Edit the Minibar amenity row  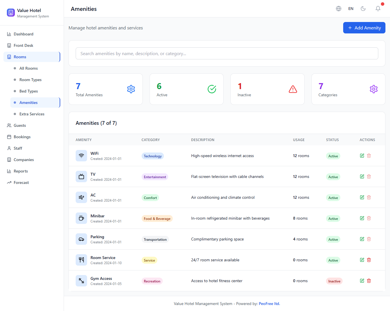click(x=362, y=218)
